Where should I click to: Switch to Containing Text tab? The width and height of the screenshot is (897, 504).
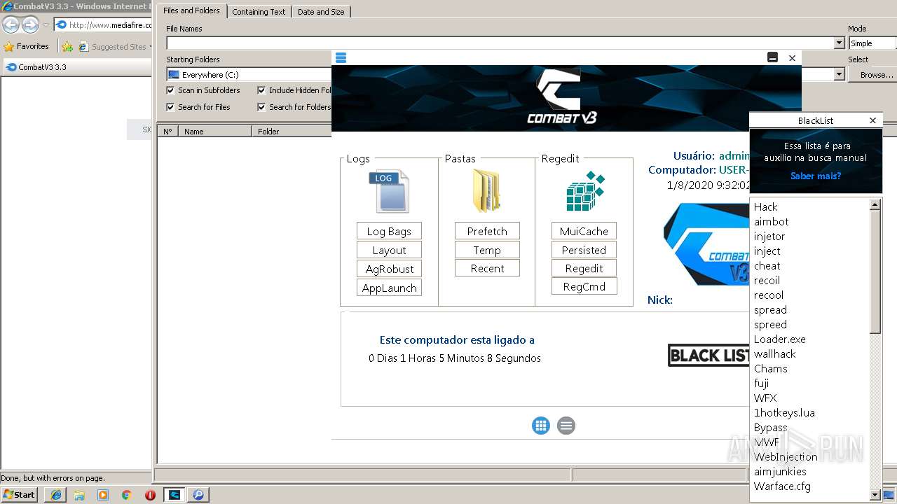point(259,12)
